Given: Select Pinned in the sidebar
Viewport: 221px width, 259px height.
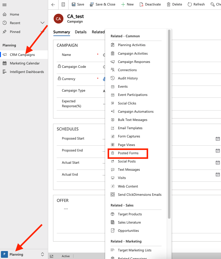Looking at the screenshot, I should pos(15,32).
